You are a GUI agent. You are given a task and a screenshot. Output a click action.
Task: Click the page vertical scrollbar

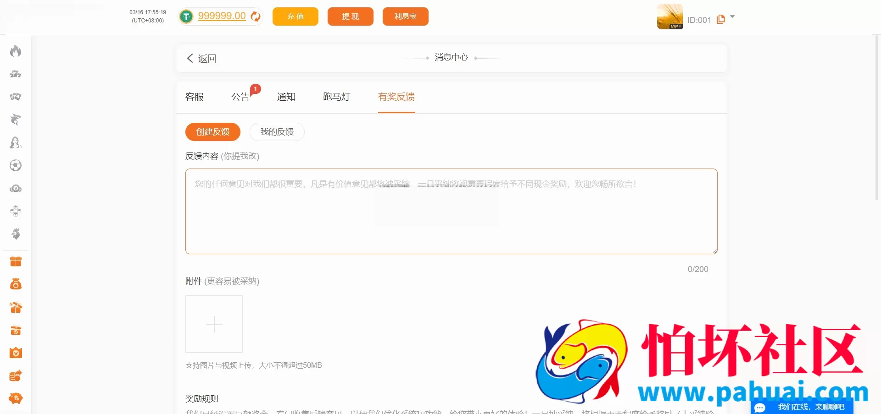877,118
